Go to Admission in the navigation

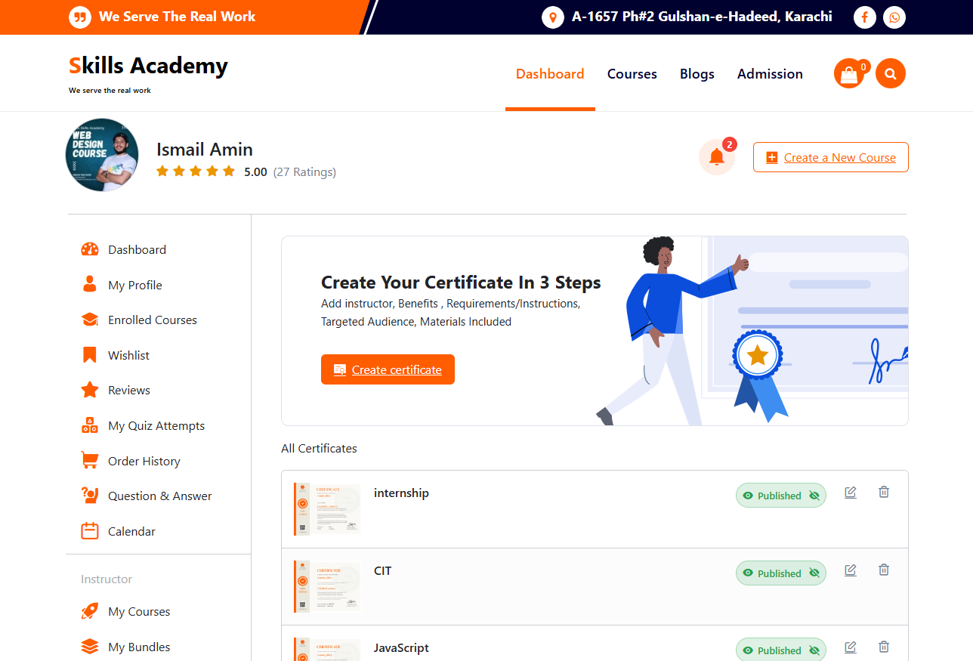pos(770,74)
